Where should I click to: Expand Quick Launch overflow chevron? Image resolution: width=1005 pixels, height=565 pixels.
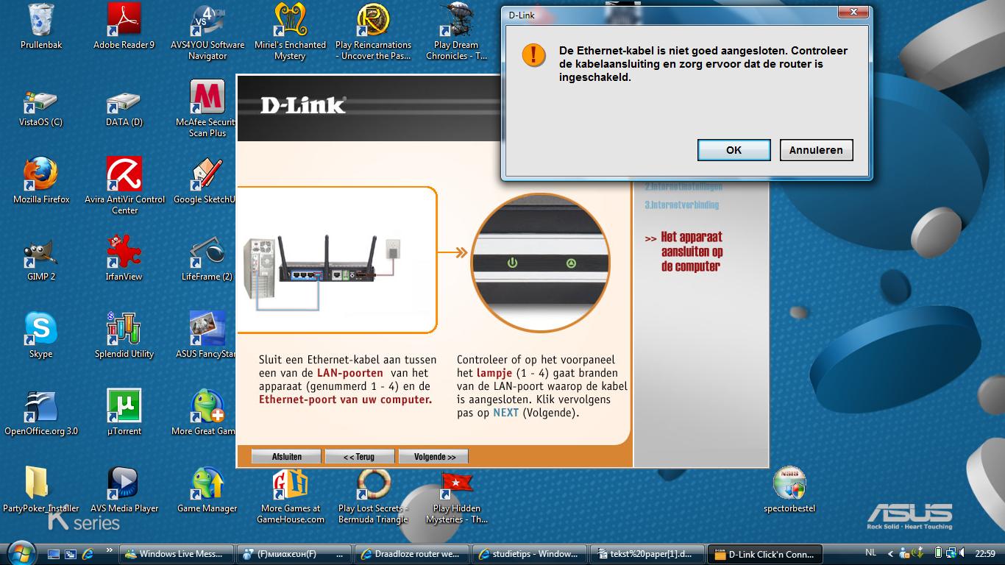tap(110, 551)
